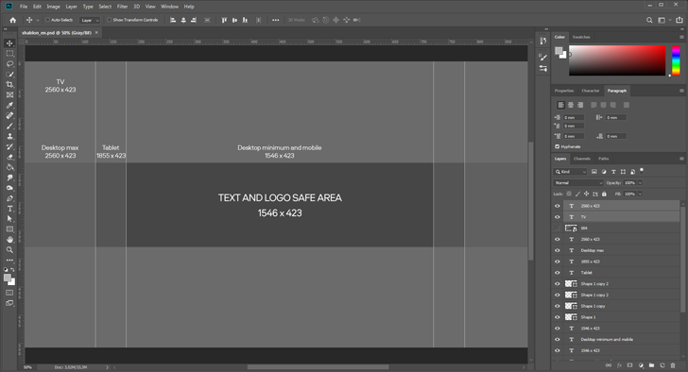Select the Hand tool
The image size is (688, 372).
tap(9, 239)
